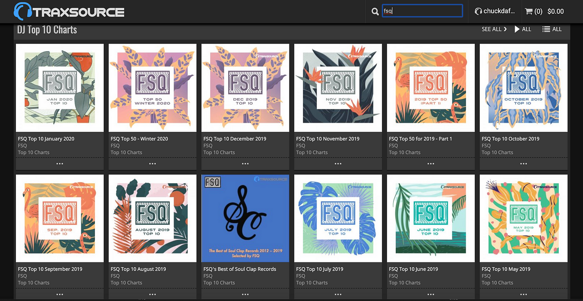Click Top 10 Charts under November 2019 card
The width and height of the screenshot is (583, 301).
312,153
